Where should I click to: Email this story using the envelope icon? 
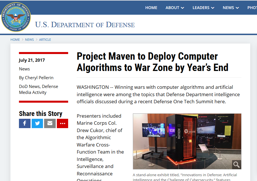pyautogui.click(x=50, y=123)
